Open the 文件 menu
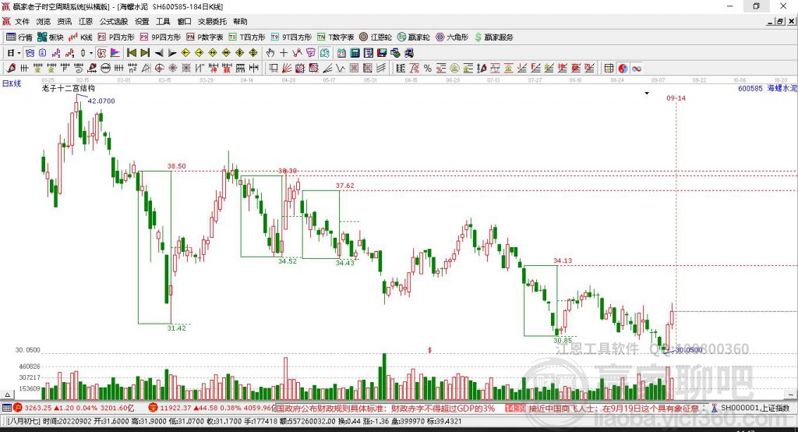 (22, 21)
